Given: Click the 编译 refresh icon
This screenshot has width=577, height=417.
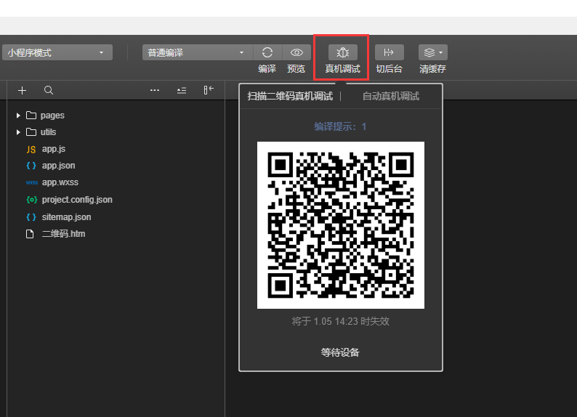Looking at the screenshot, I should (x=267, y=52).
